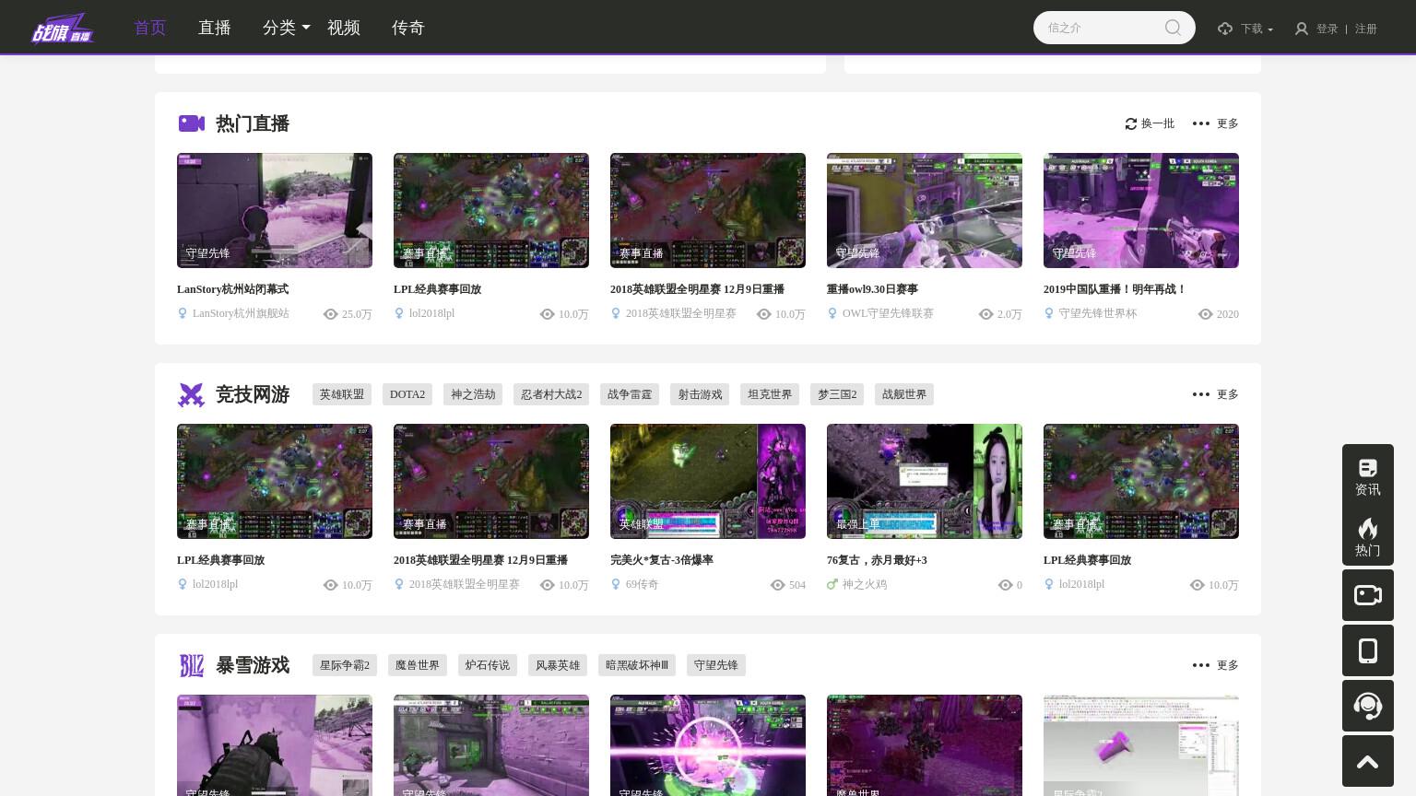
Task: Select the DOTA2 game tag
Action: pos(407,394)
